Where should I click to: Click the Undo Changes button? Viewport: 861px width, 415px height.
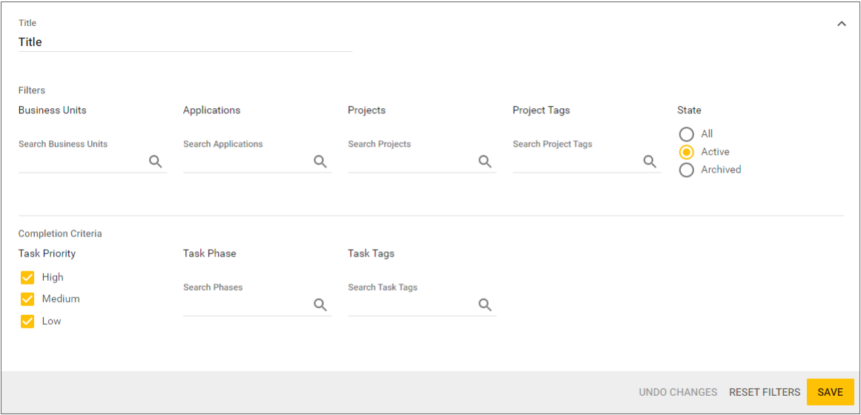pyautogui.click(x=678, y=392)
